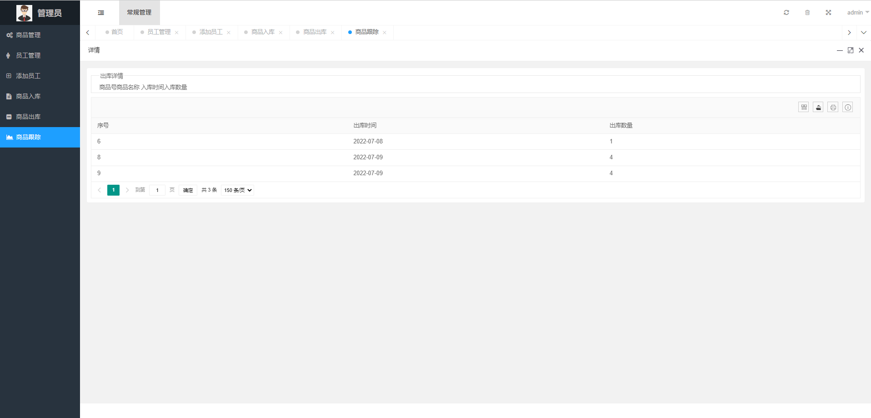Click the administrator avatar image
The height and width of the screenshot is (418, 871).
[x=24, y=13]
